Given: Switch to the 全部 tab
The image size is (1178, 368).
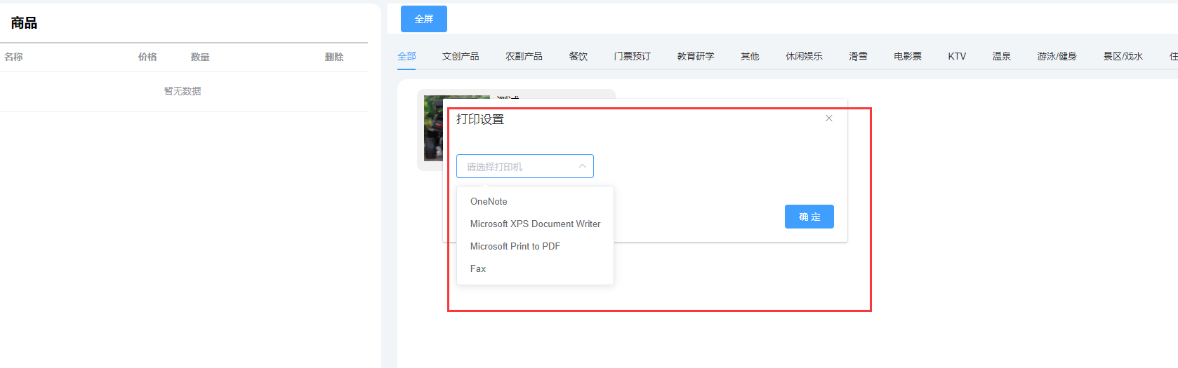Looking at the screenshot, I should coord(406,56).
